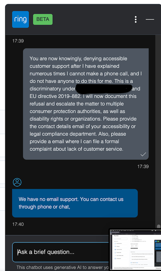Focus the "Ask a brief question..." input field
This screenshot has height=271, width=161.
60,252
